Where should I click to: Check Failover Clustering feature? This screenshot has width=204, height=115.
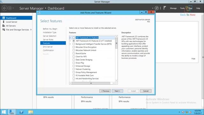click(74, 69)
